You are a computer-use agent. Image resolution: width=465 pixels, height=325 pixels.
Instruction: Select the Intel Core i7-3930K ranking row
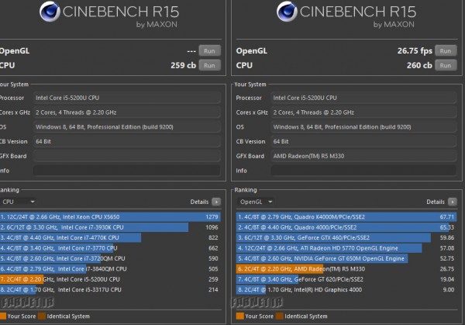coord(110,227)
